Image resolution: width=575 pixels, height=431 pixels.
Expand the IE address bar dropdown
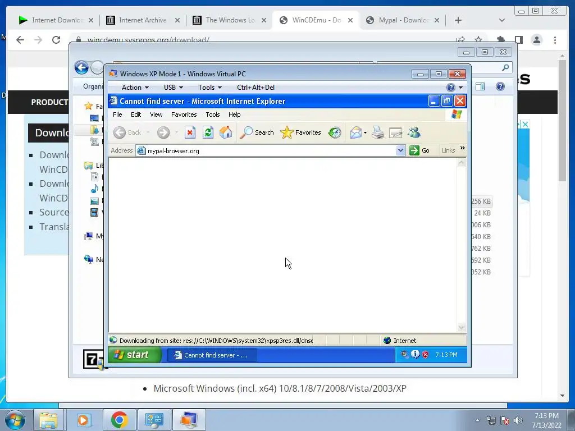[x=400, y=150]
